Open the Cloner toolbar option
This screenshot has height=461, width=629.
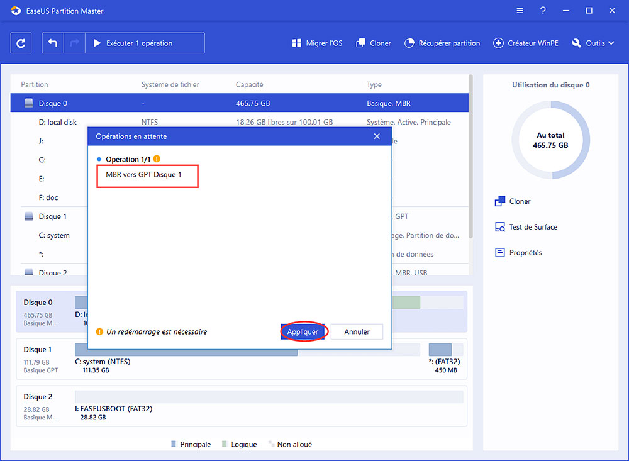(374, 43)
